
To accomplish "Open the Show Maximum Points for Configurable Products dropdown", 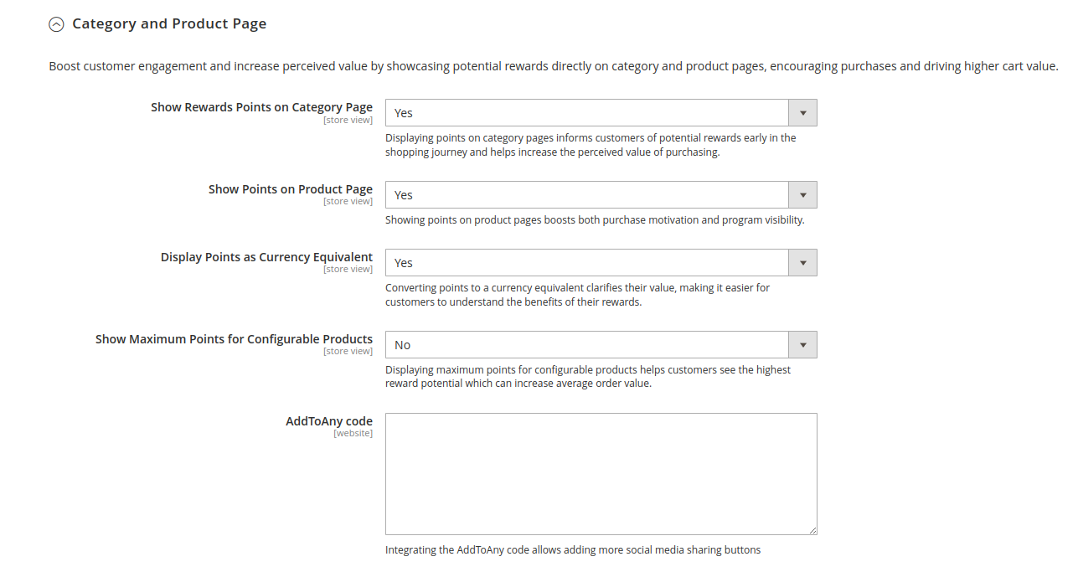I will [586, 344].
